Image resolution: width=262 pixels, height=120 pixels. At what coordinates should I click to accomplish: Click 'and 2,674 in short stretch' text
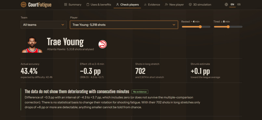150,77
